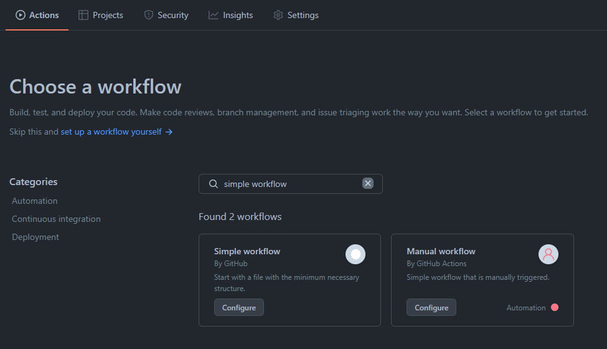Click the Found 2 workflows text

pyautogui.click(x=240, y=216)
